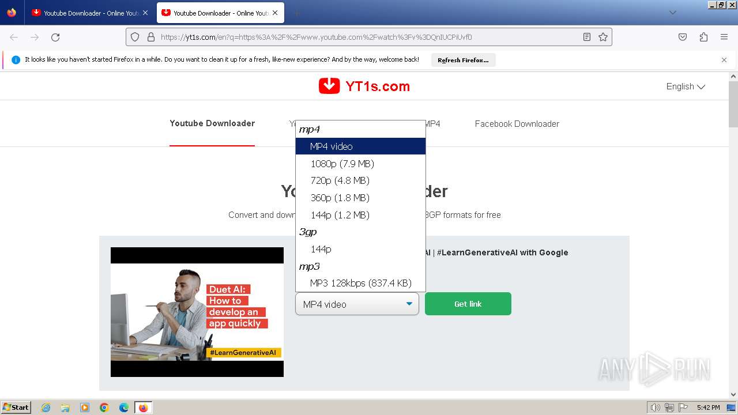Open the Facebook Downloader nav tab

[x=517, y=124]
